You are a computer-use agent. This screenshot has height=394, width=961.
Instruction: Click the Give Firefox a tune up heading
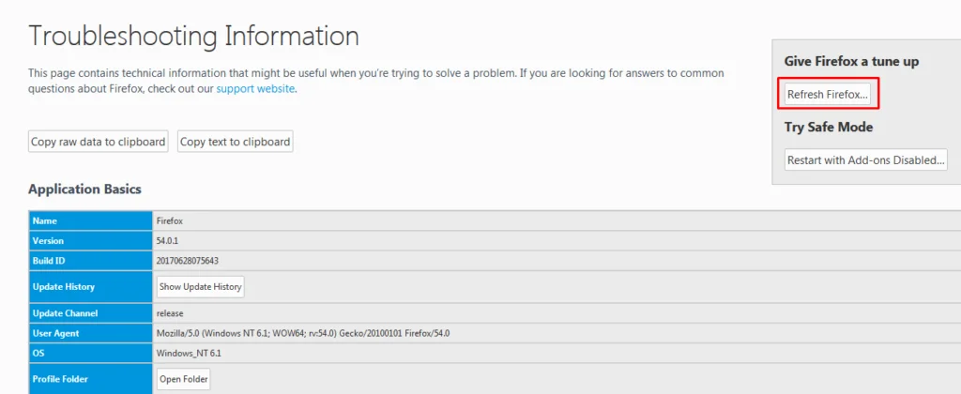(851, 61)
